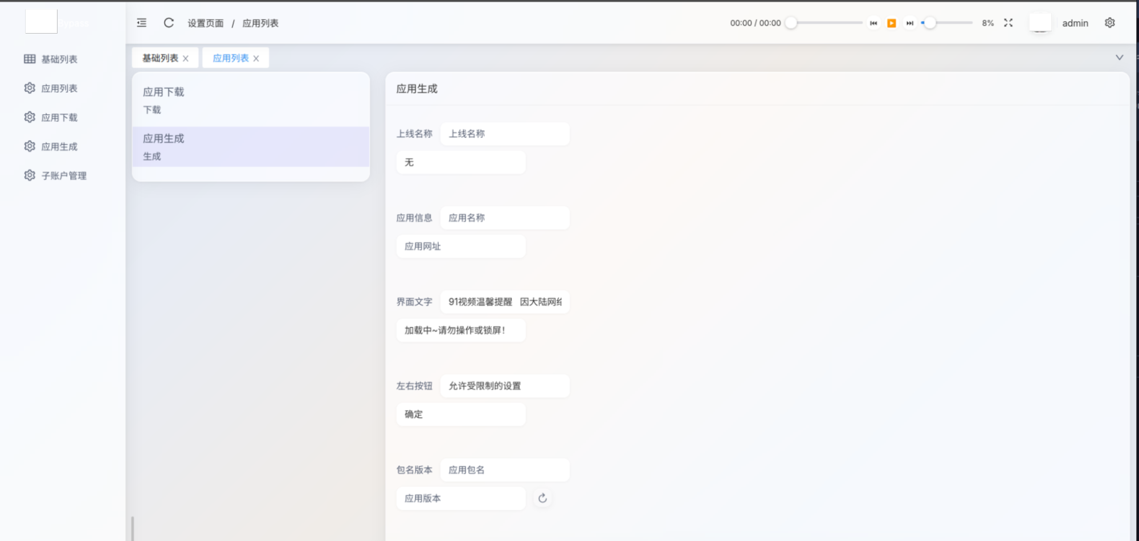The width and height of the screenshot is (1139, 541).
Task: Select 应用下载 item in list panel
Action: pos(251,101)
